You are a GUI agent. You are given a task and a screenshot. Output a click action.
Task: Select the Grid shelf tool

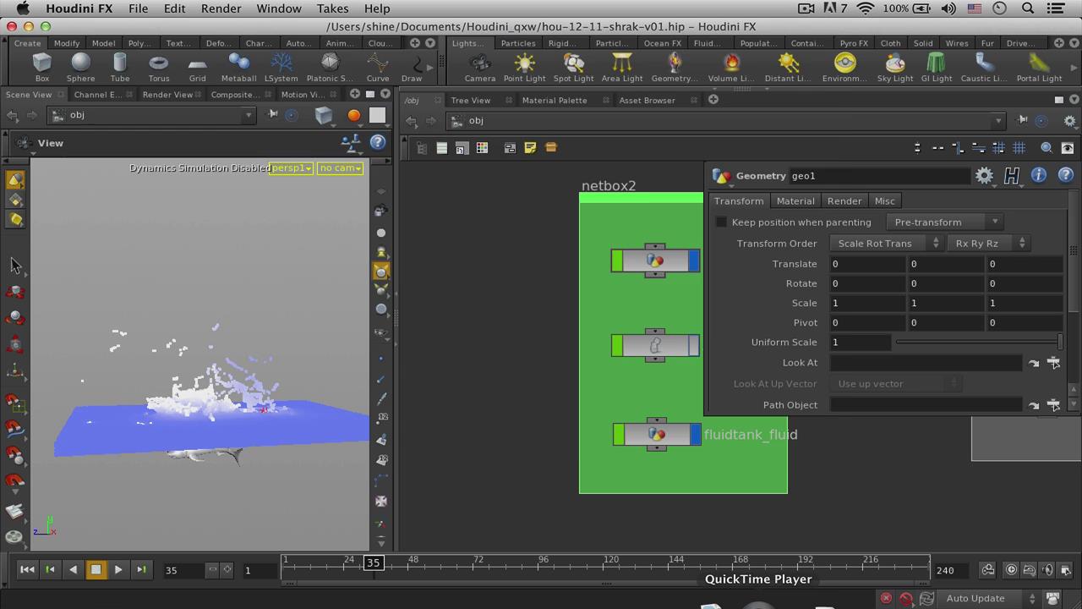[x=197, y=67]
